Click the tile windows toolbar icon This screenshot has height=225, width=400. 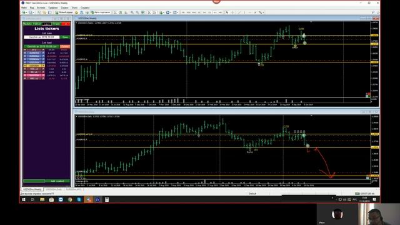click(x=143, y=12)
